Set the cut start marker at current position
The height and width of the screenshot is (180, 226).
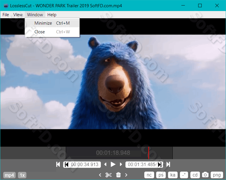[x=66, y=164]
